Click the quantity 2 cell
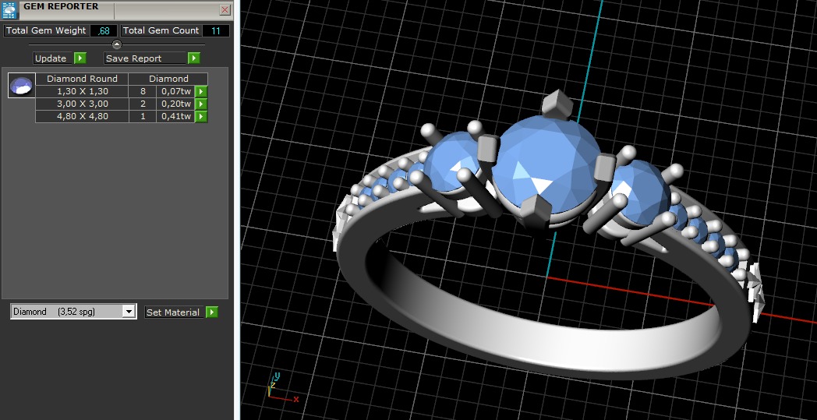 coord(143,104)
